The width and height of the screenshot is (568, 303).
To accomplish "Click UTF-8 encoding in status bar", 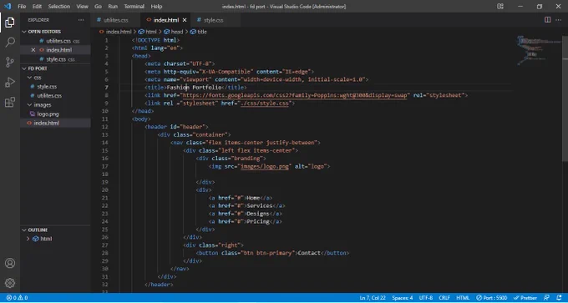I will point(426,298).
